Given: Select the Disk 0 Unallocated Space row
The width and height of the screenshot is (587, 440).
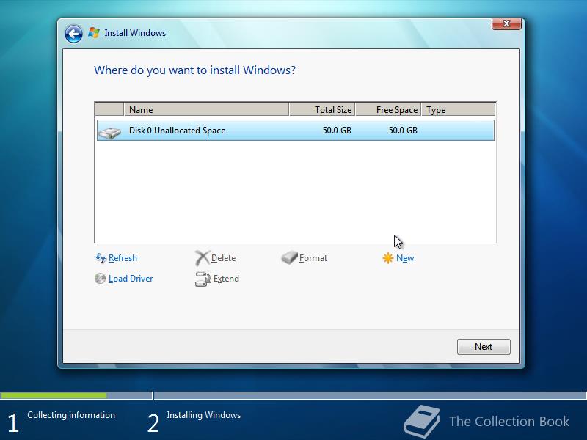Looking at the screenshot, I should click(296, 131).
